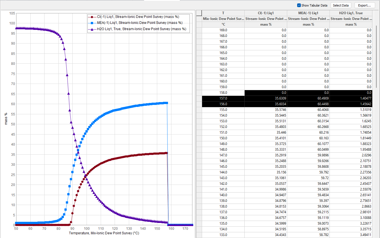Click the MEA(-1) Liq1 legend entry

point(138,23)
